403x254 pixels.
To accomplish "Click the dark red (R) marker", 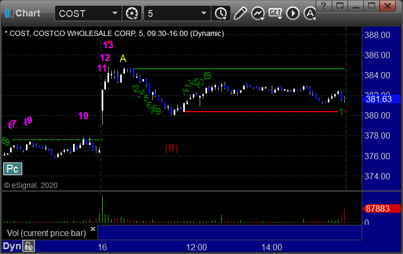I will pos(172,148).
